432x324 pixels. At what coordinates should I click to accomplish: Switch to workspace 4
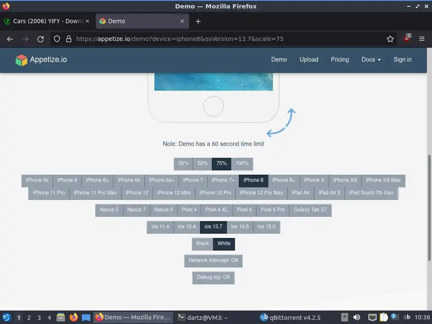pyautogui.click(x=49, y=318)
